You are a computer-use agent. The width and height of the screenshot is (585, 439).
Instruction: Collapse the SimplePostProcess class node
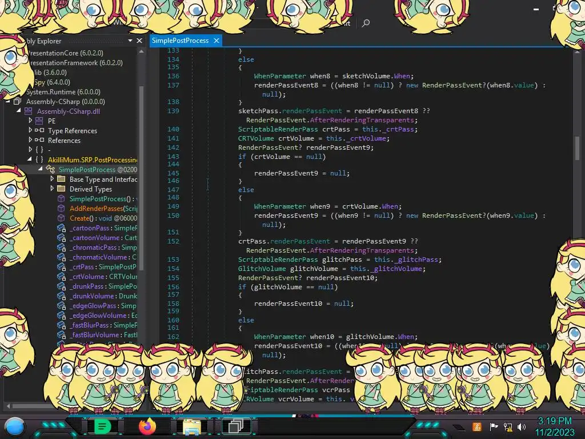(x=41, y=169)
